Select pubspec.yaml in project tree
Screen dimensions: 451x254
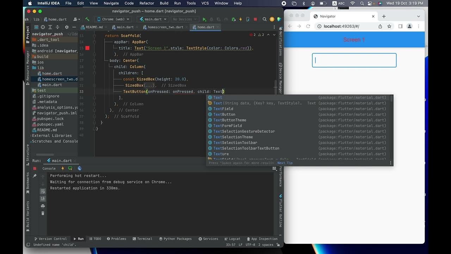pyautogui.click(x=50, y=124)
